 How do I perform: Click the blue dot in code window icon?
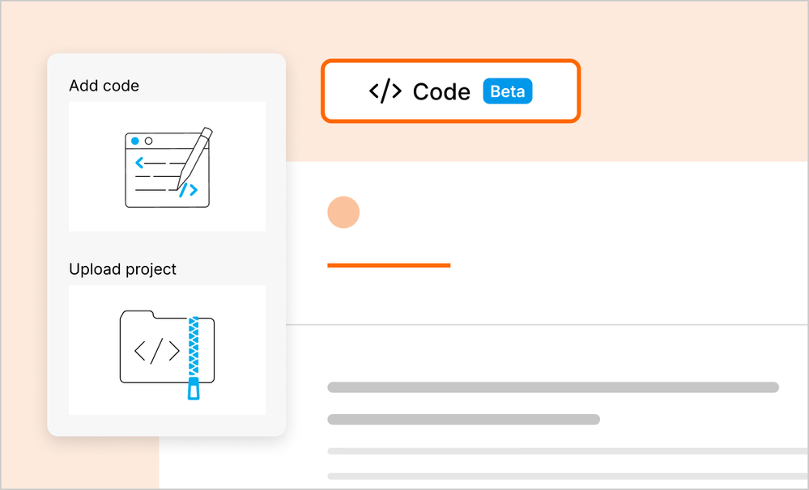click(x=135, y=142)
